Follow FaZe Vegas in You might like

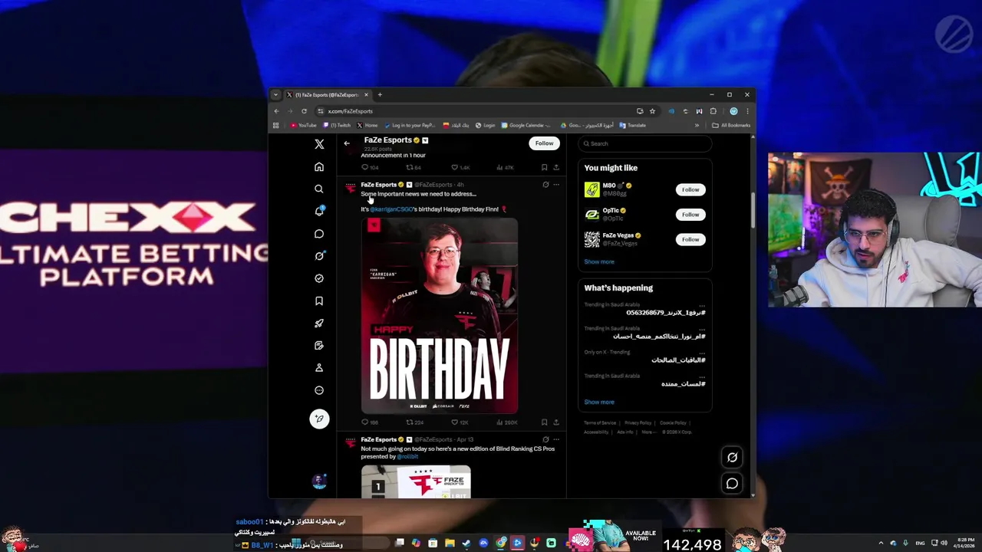pyautogui.click(x=690, y=239)
